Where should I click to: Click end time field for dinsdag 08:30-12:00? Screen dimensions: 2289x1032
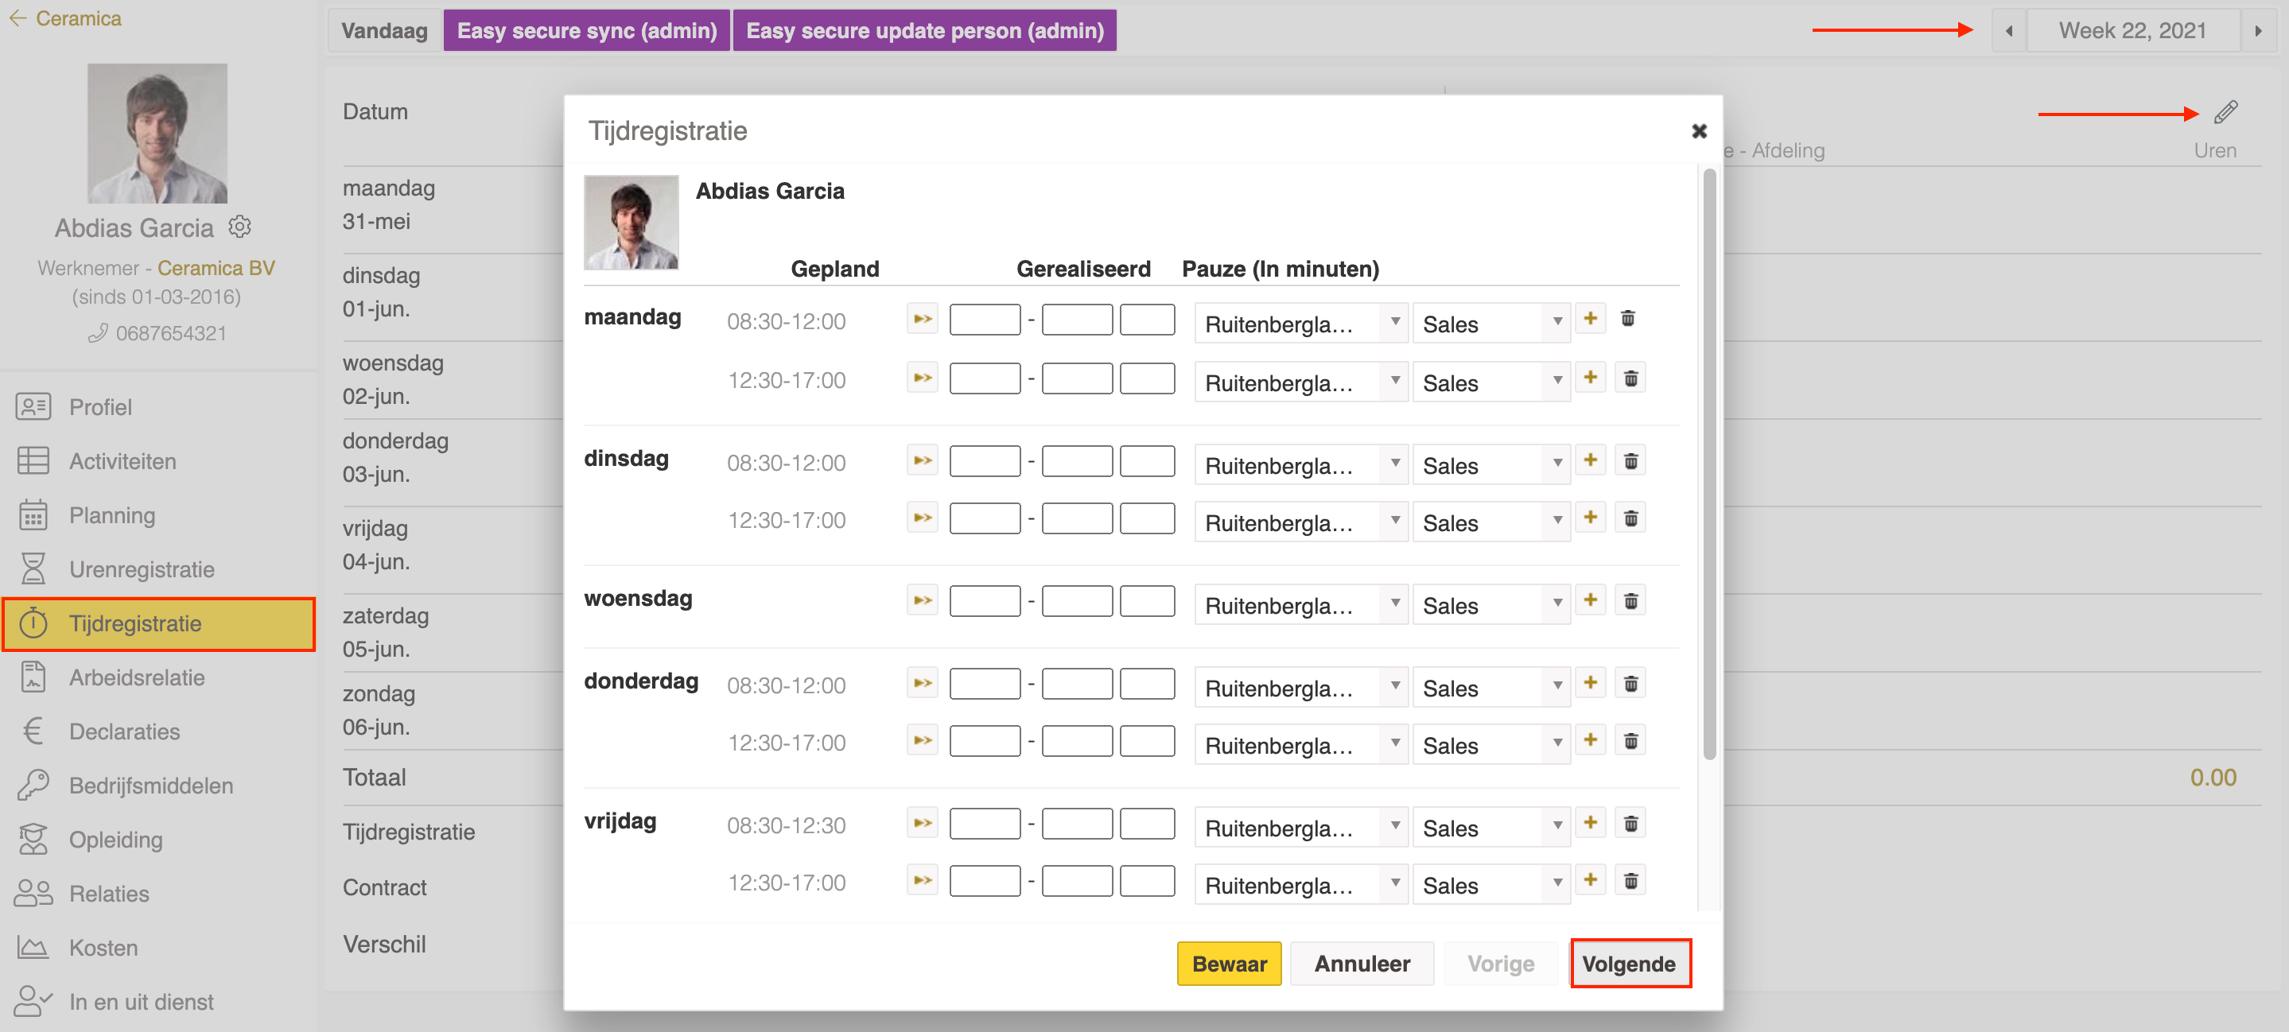click(1077, 461)
